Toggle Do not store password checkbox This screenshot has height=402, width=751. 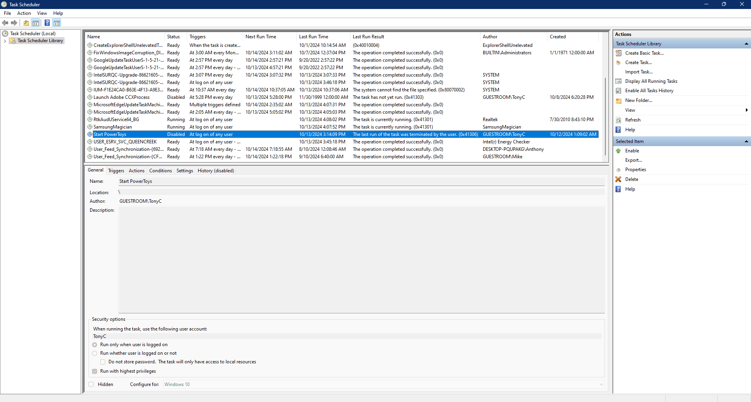pos(103,362)
